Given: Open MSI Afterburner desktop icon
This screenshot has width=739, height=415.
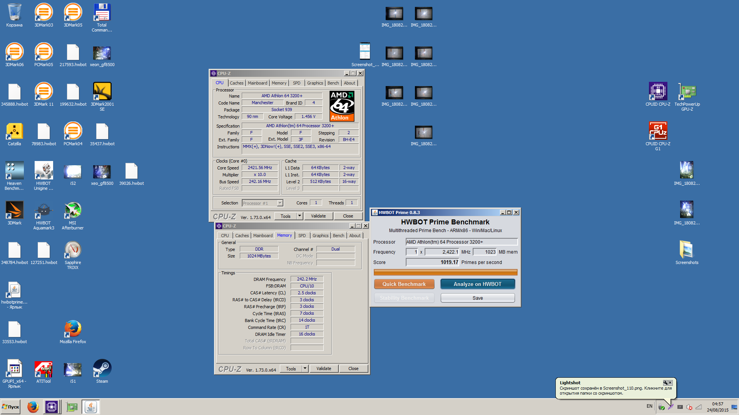Looking at the screenshot, I should click(x=73, y=216).
